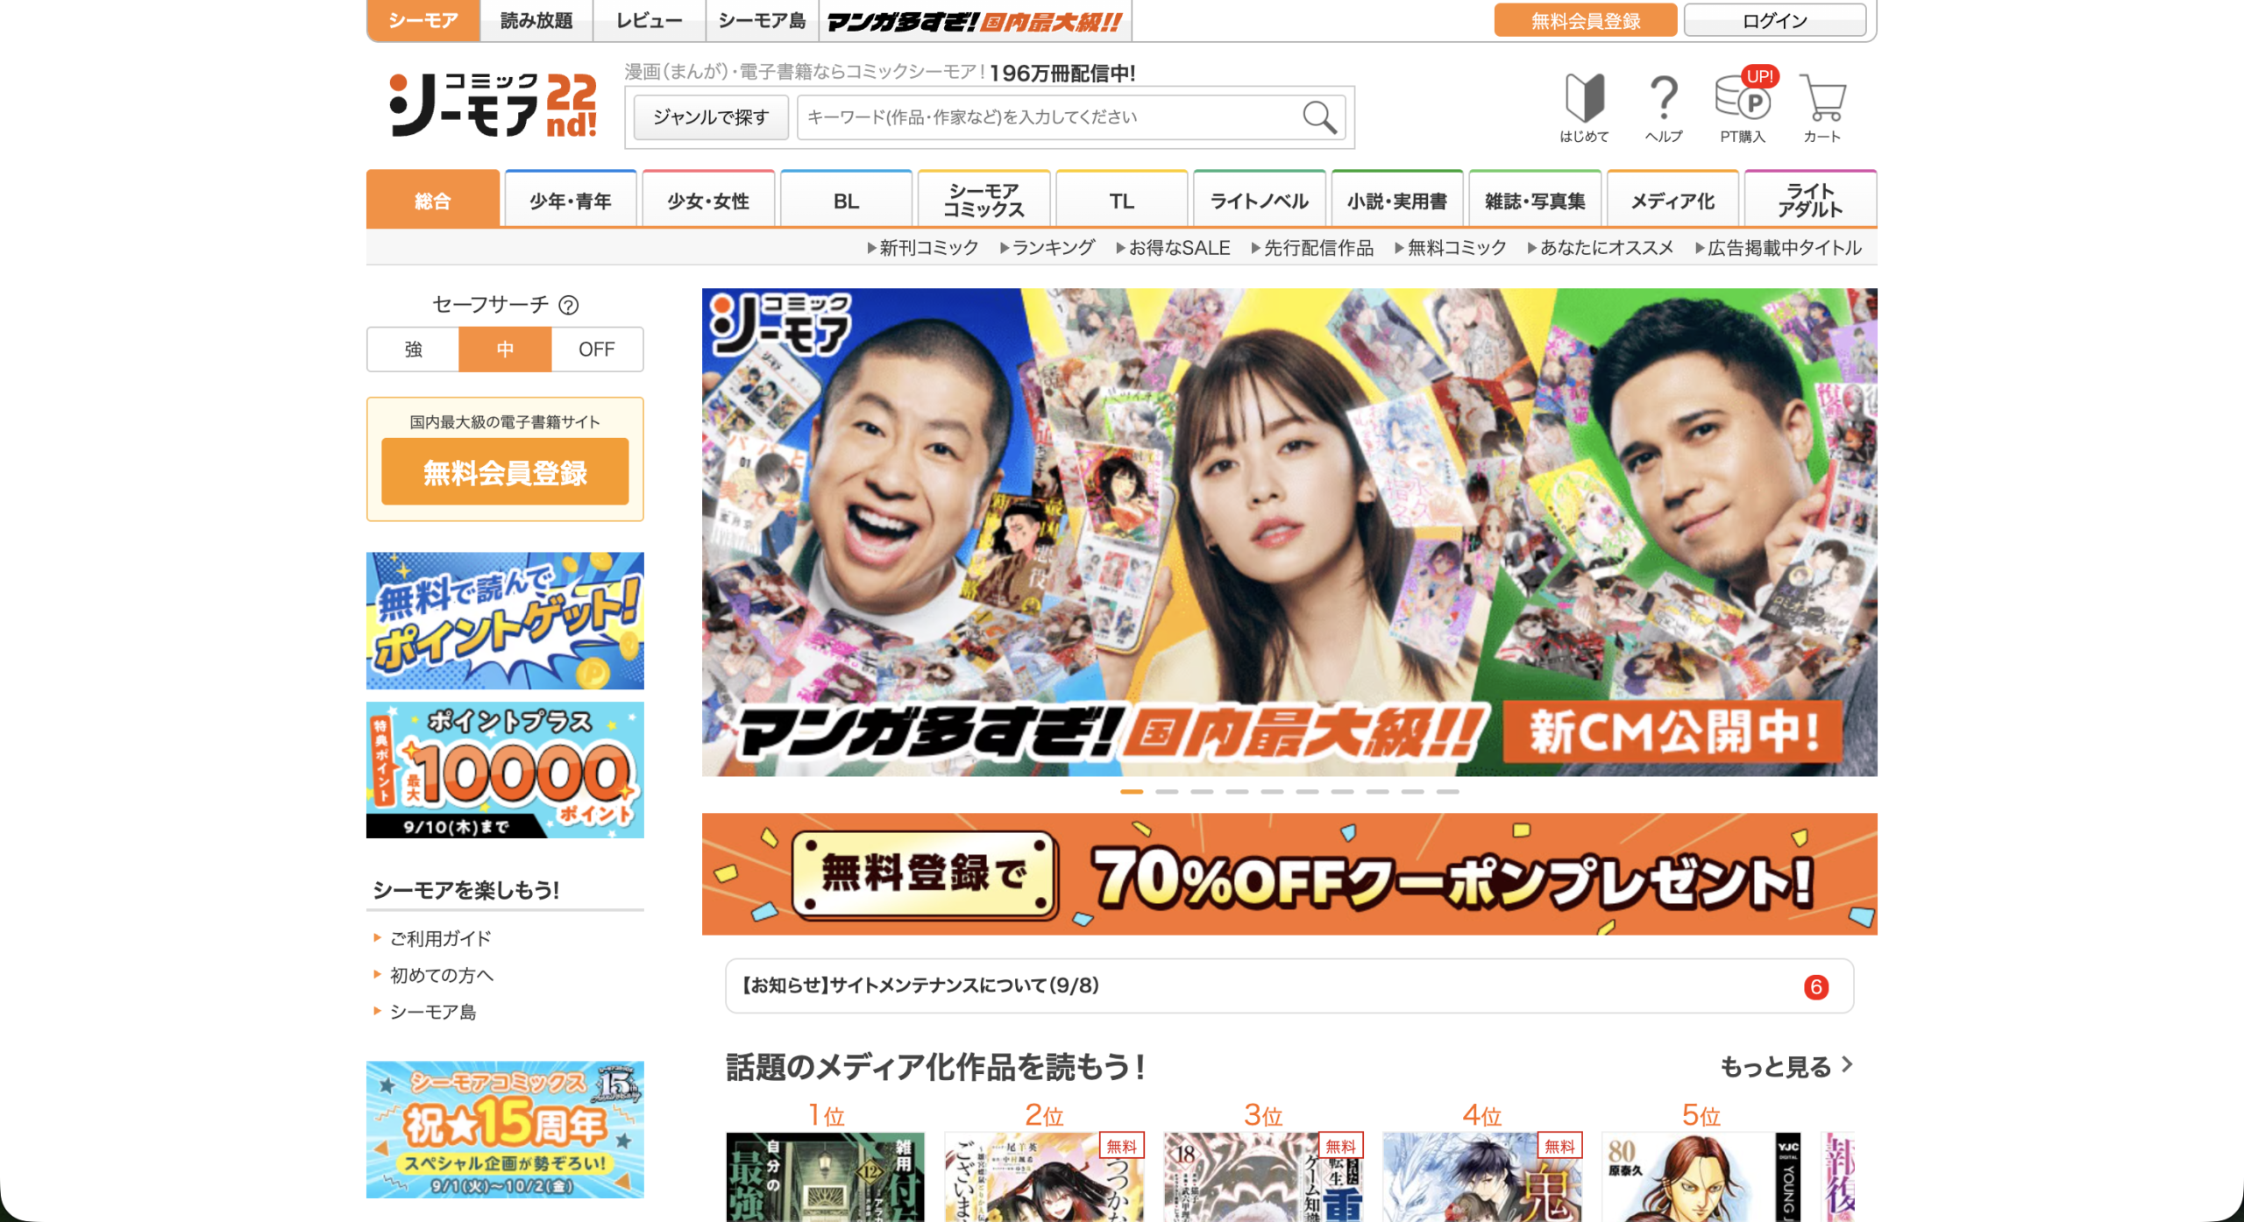Turn safe search OFF
The width and height of the screenshot is (2244, 1222).
point(597,350)
